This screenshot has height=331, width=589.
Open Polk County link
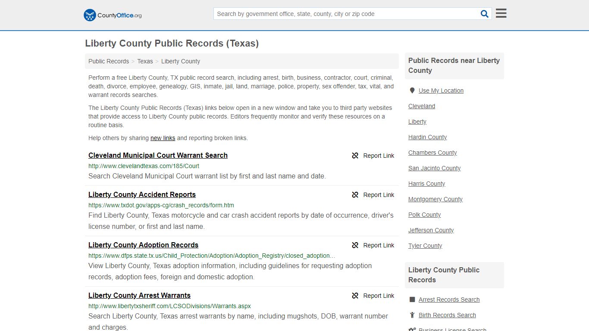tap(425, 215)
